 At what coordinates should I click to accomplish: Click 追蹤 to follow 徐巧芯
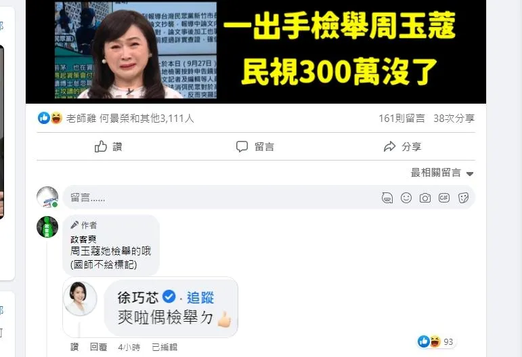[x=200, y=297]
